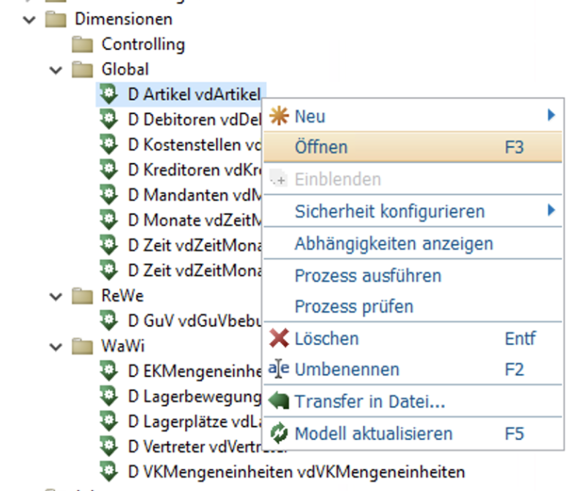The width and height of the screenshot is (584, 491).
Task: Choose Öffnen from the context menu
Action: [x=321, y=147]
